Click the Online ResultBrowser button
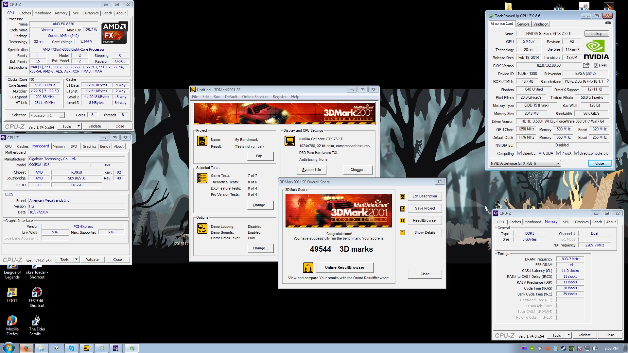The width and height of the screenshot is (628, 353). (x=345, y=267)
